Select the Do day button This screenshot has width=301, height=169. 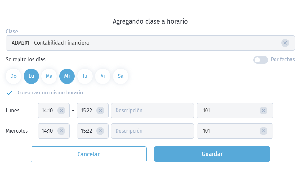(x=13, y=76)
